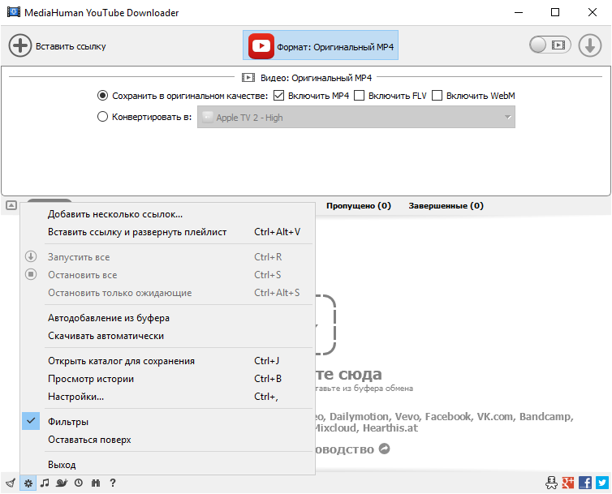Click the question mark help icon
The width and height of the screenshot is (612, 494).
coord(113,483)
